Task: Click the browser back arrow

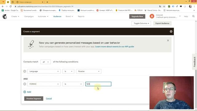Action: point(3,6)
